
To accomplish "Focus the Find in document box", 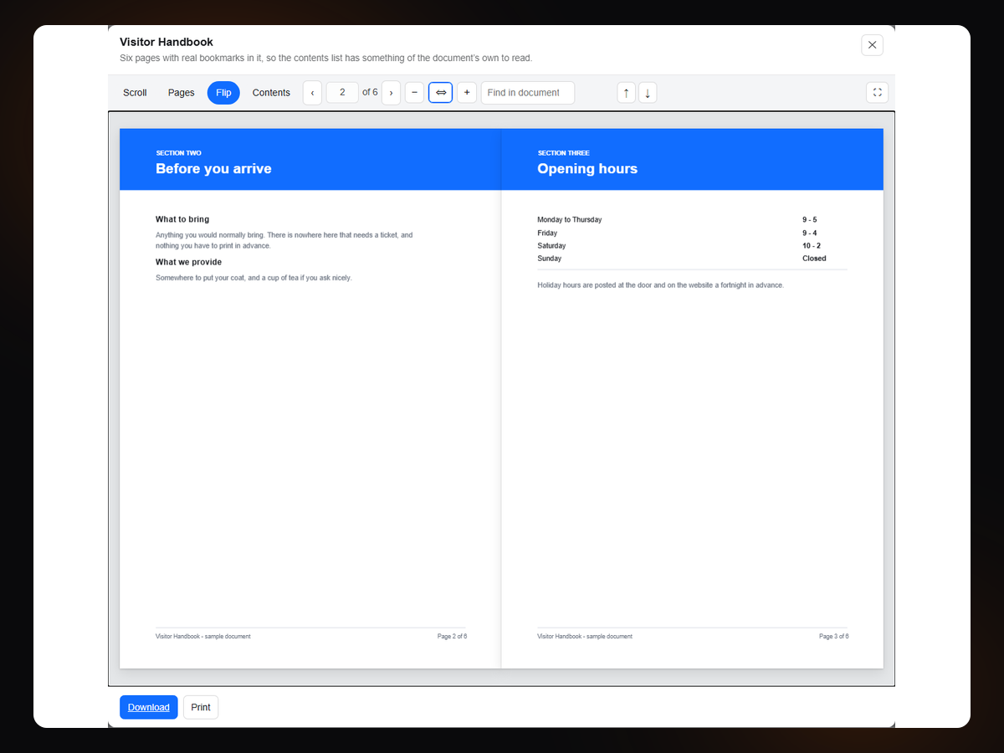I will tap(528, 93).
